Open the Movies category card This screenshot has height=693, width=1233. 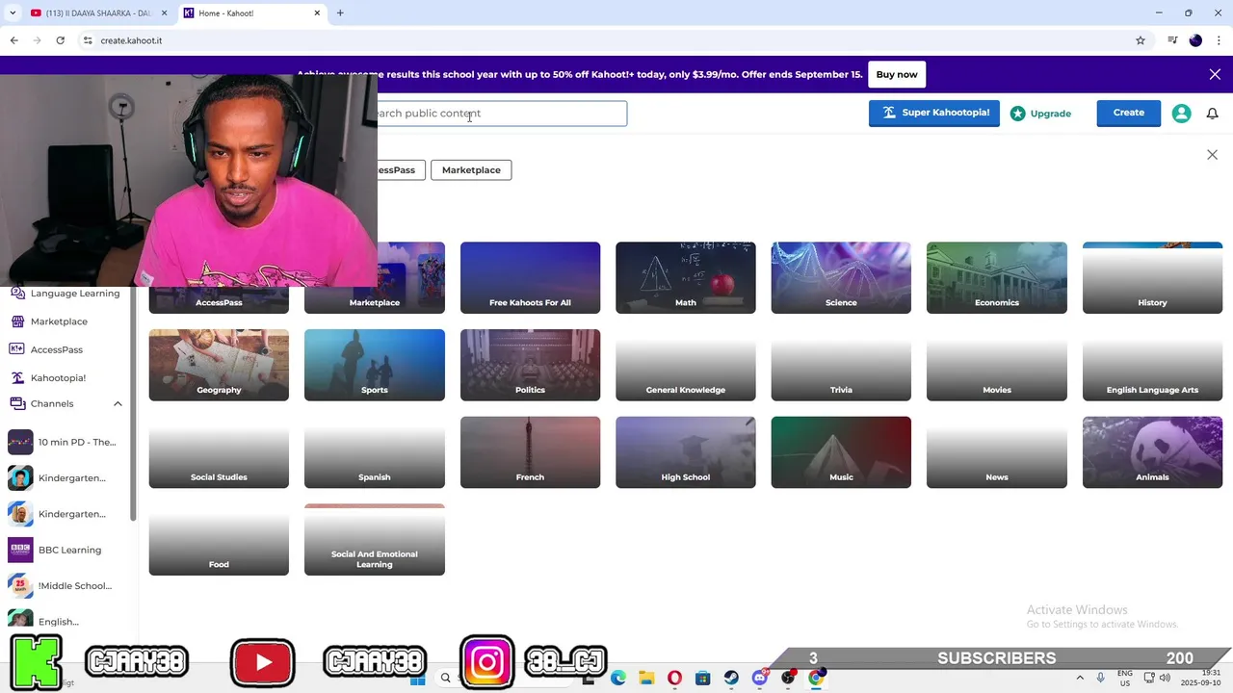pos(996,365)
